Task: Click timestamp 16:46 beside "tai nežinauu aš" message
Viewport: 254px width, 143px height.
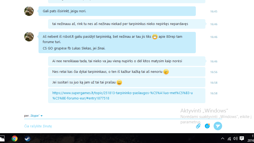Action: click(x=214, y=24)
